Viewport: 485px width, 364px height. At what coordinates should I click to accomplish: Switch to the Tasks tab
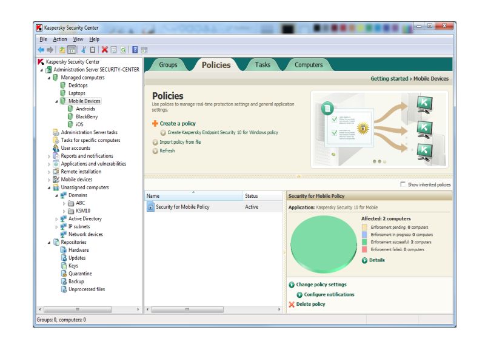tap(263, 65)
